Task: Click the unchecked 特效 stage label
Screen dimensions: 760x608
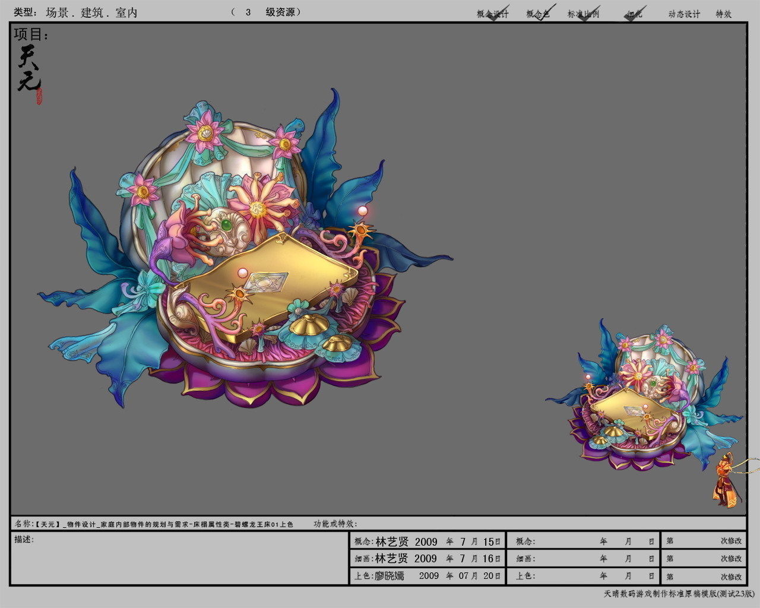Action: tap(723, 14)
